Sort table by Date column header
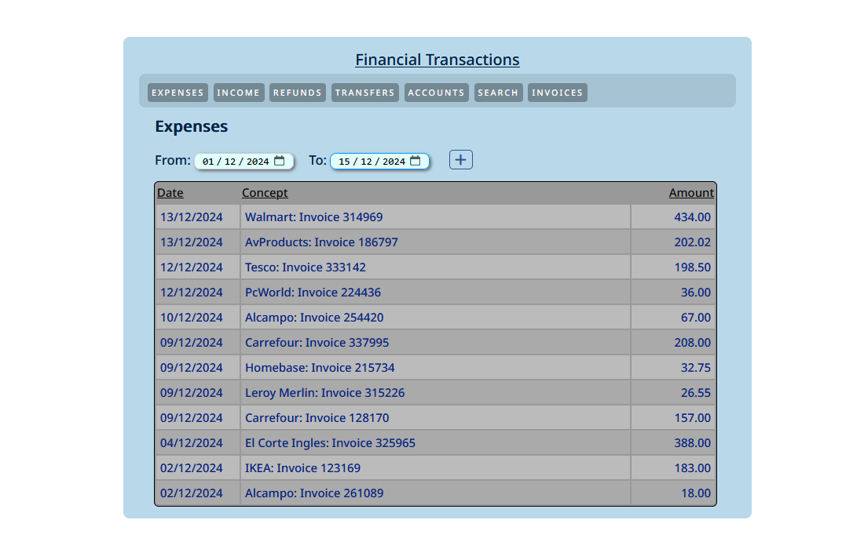Screen dimensions: 864x549 coord(170,192)
